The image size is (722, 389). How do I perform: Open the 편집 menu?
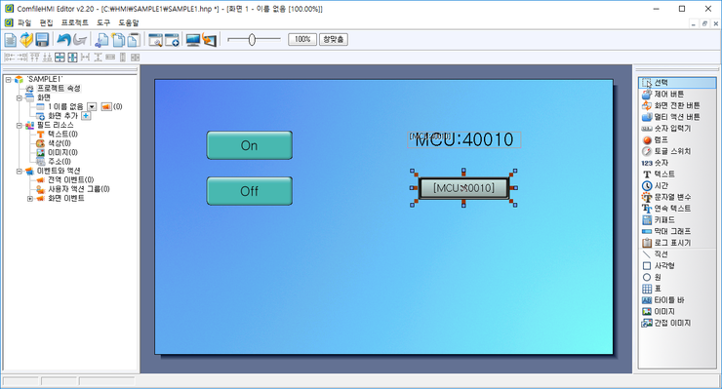click(46, 22)
